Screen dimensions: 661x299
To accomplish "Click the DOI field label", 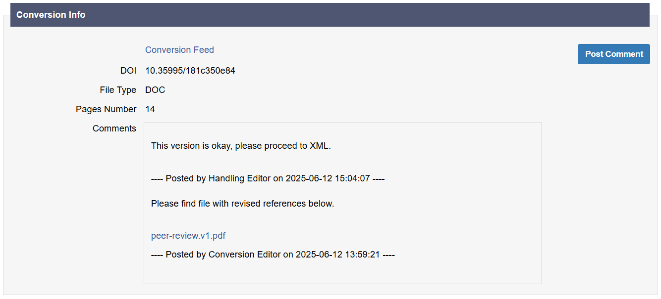I will pos(128,71).
